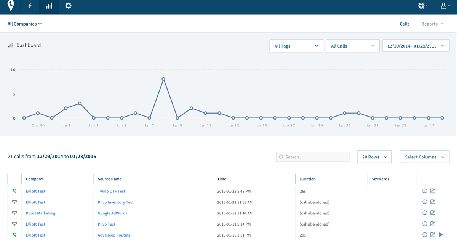Viewport: 457px width, 240px height.
Task: Play the Advanced Routing call recording
Action: 441,235
